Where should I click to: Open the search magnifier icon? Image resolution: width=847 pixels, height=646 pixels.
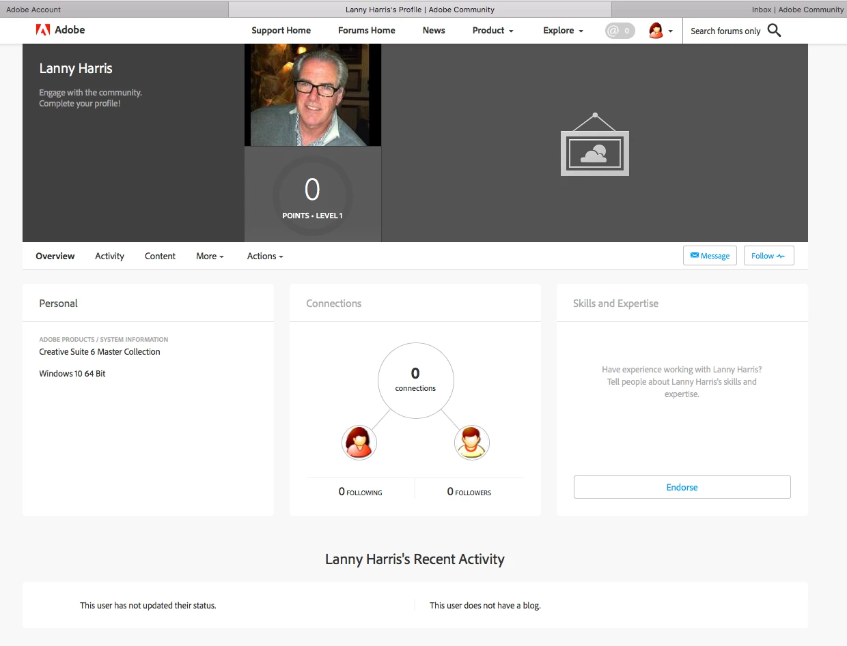(x=774, y=31)
